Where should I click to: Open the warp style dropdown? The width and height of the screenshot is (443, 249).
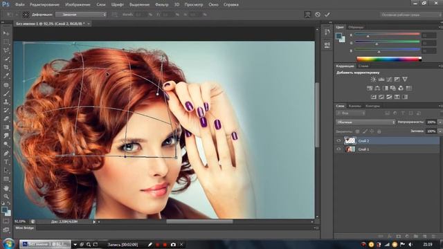pos(81,15)
